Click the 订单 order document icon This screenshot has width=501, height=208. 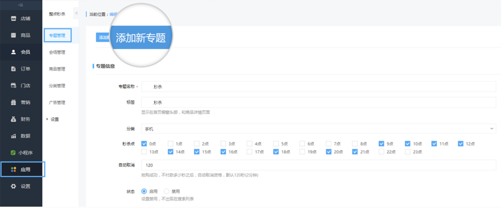pos(13,69)
